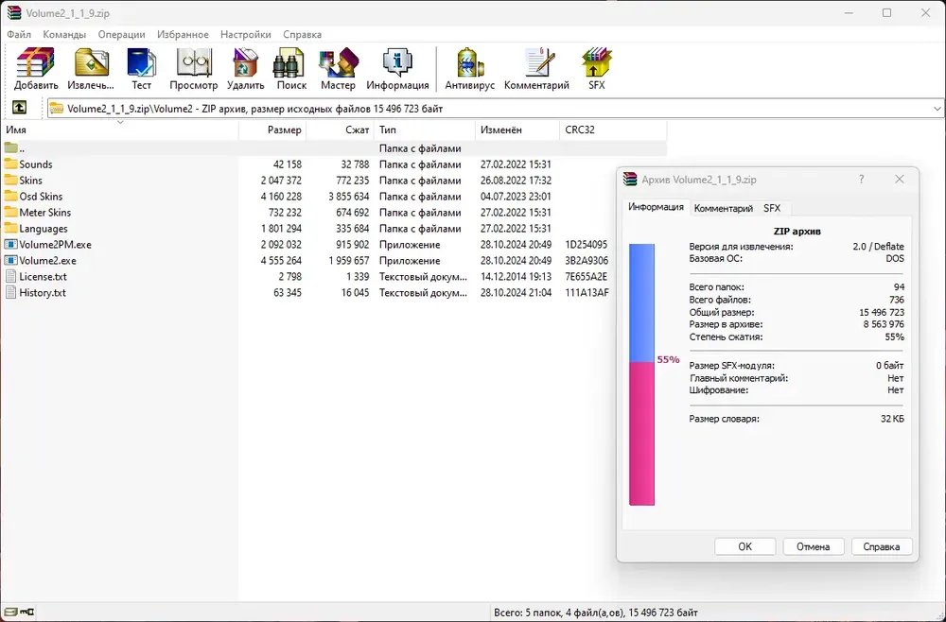Viewport: 946px width, 622px height.
Task: Select the Информация tab in dialog
Action: (656, 207)
